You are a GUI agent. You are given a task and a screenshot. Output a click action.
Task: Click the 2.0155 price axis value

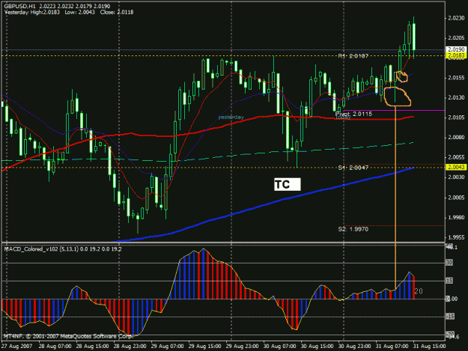pos(456,78)
